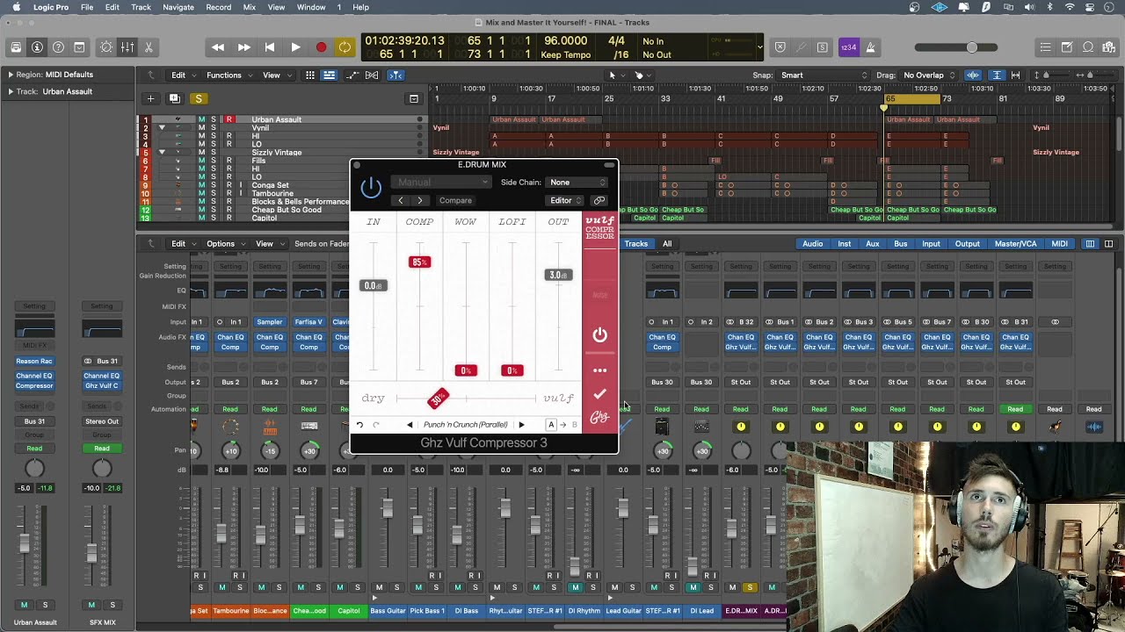Click the Vulf Compressor red power icon
The width and height of the screenshot is (1125, 632).
599,334
